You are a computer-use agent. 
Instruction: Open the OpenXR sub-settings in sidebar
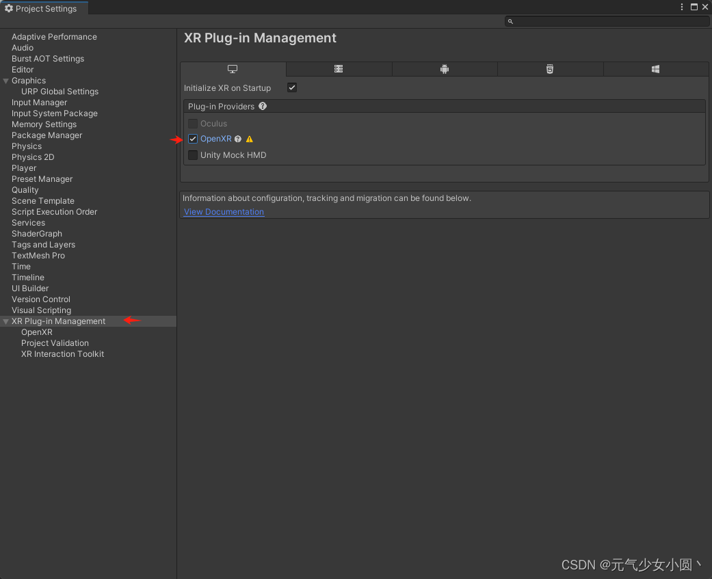pos(37,332)
